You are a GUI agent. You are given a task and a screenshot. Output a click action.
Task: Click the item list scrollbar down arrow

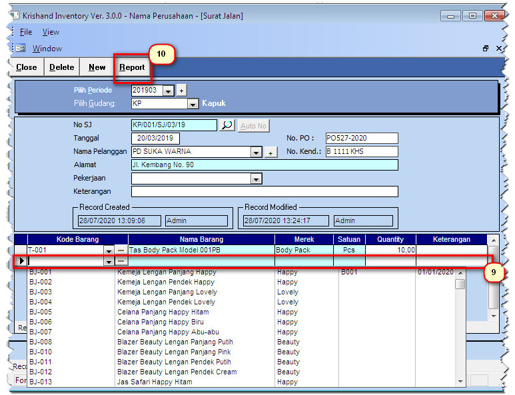460,382
